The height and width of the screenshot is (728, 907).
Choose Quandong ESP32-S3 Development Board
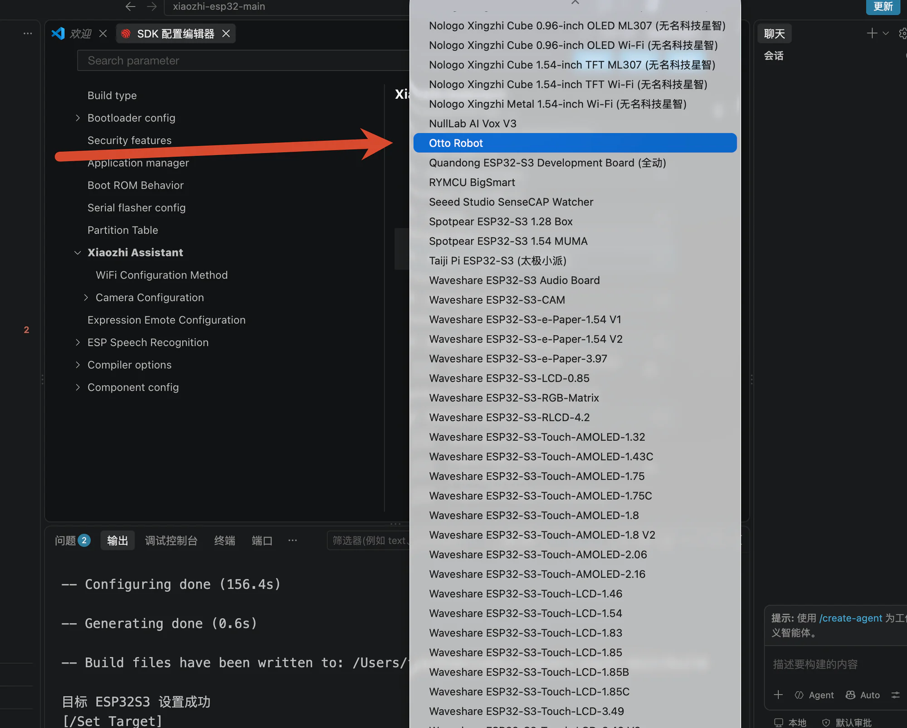(575, 163)
